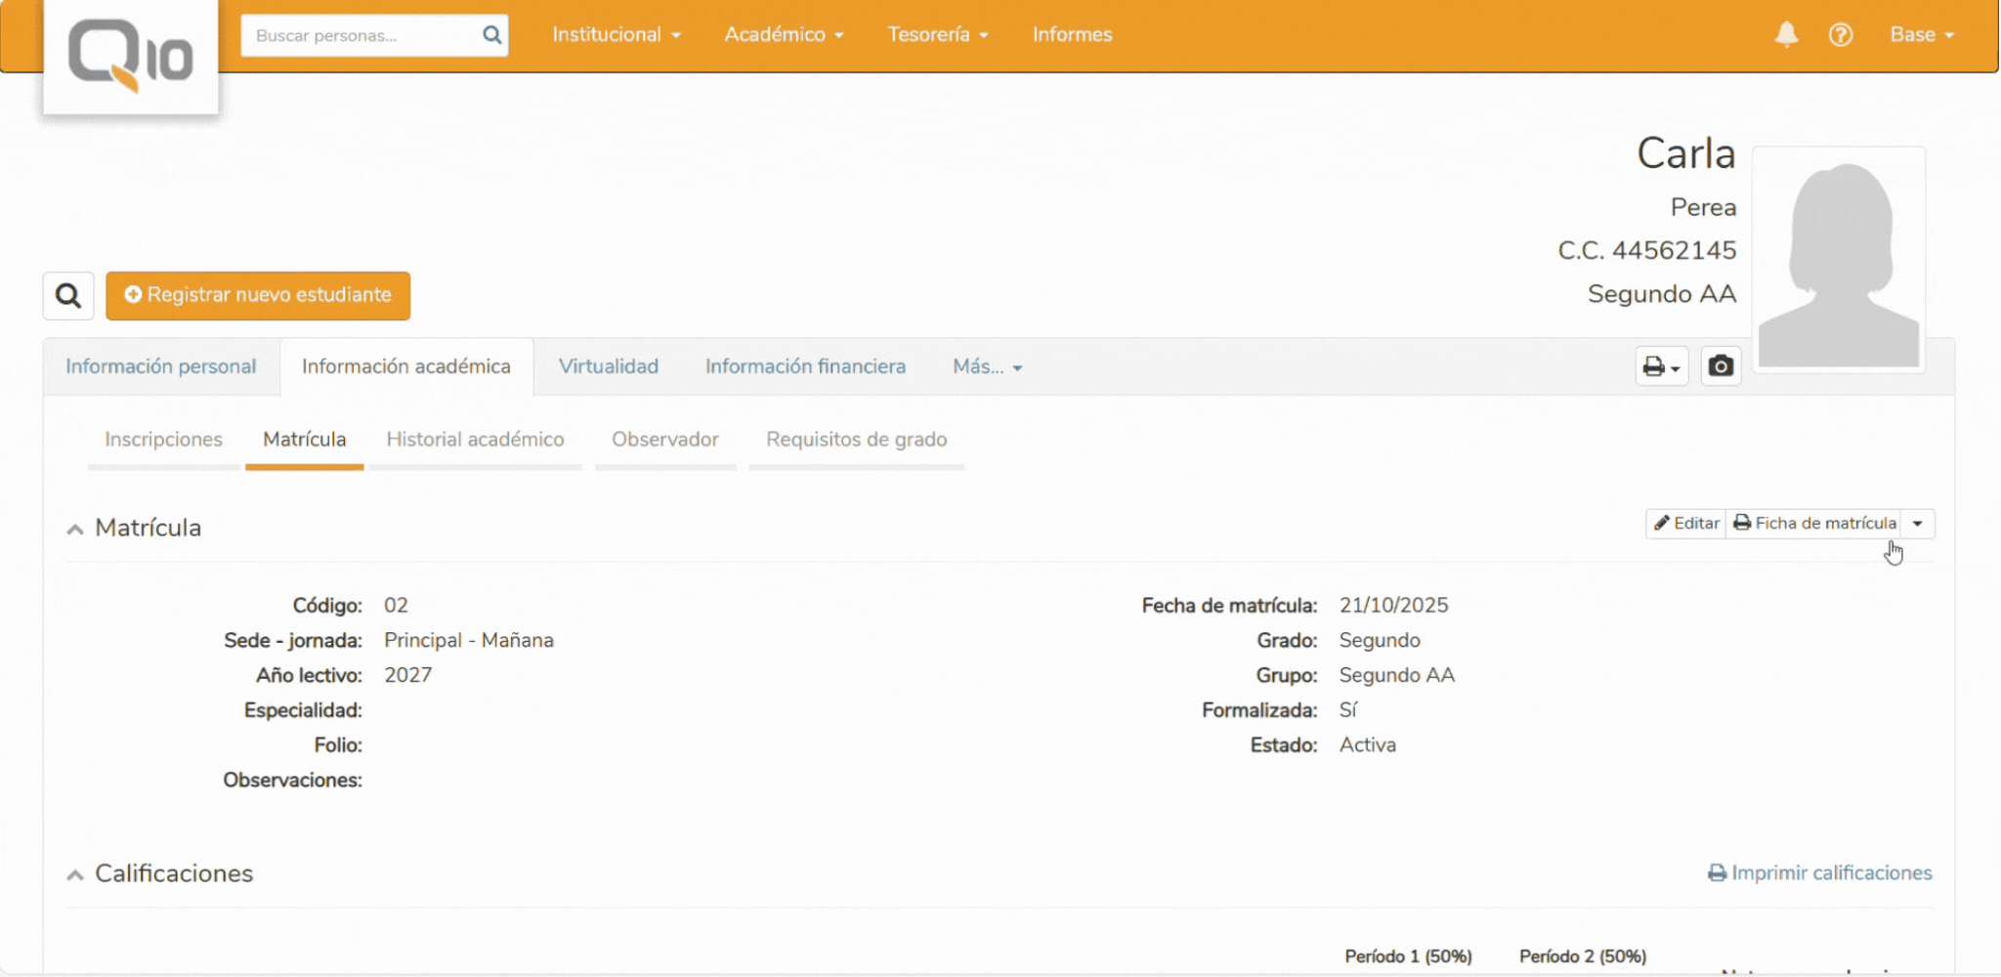Expand the Institucional menu
Screen dimensions: 2001x977
pyautogui.click(x=616, y=34)
